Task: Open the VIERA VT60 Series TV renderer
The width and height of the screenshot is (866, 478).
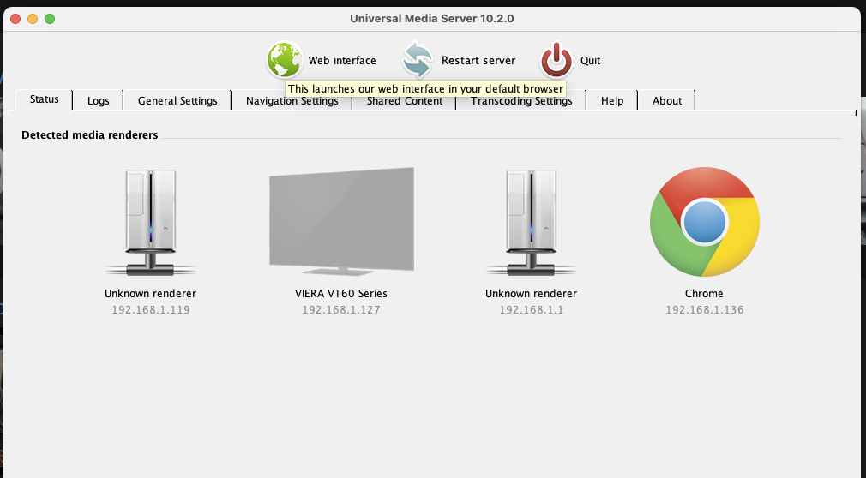Action: [x=341, y=220]
